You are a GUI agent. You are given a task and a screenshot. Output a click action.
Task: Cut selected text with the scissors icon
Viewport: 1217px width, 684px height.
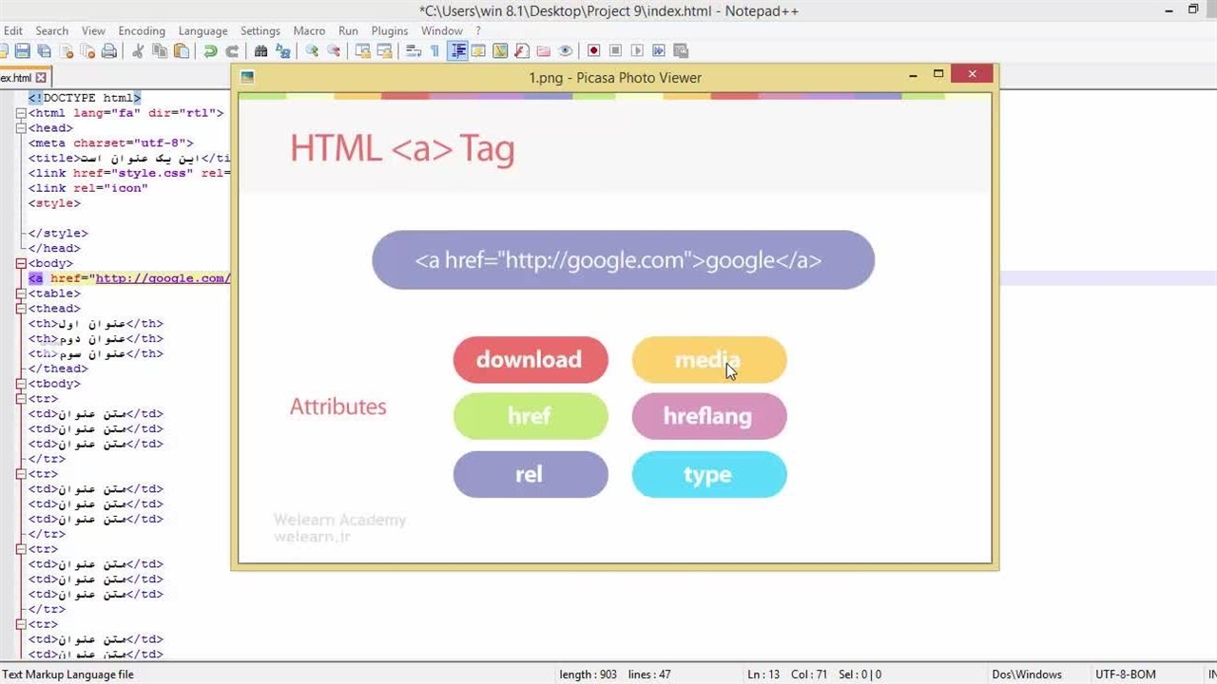tap(138, 50)
